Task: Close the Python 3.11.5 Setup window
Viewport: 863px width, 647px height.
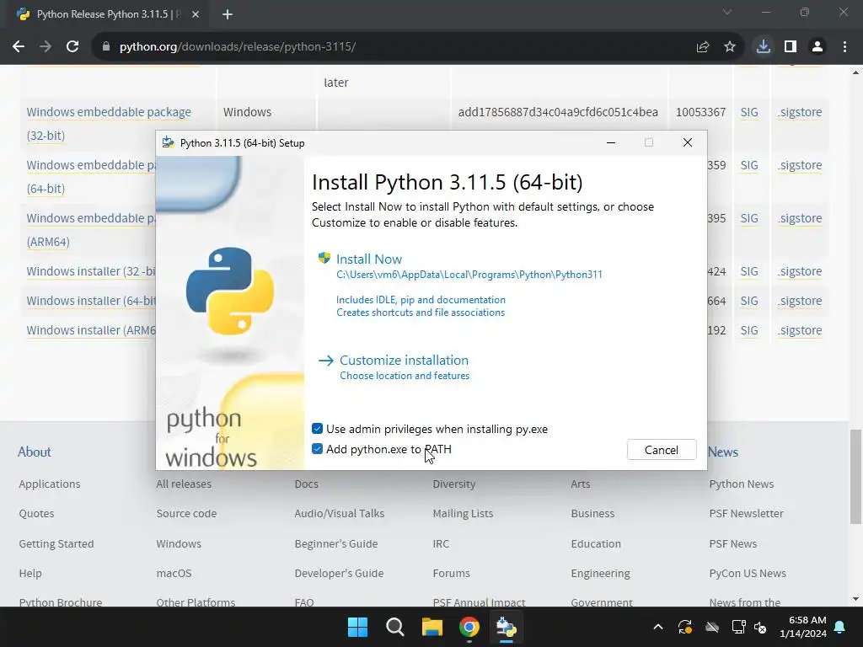Action: pyautogui.click(x=688, y=142)
